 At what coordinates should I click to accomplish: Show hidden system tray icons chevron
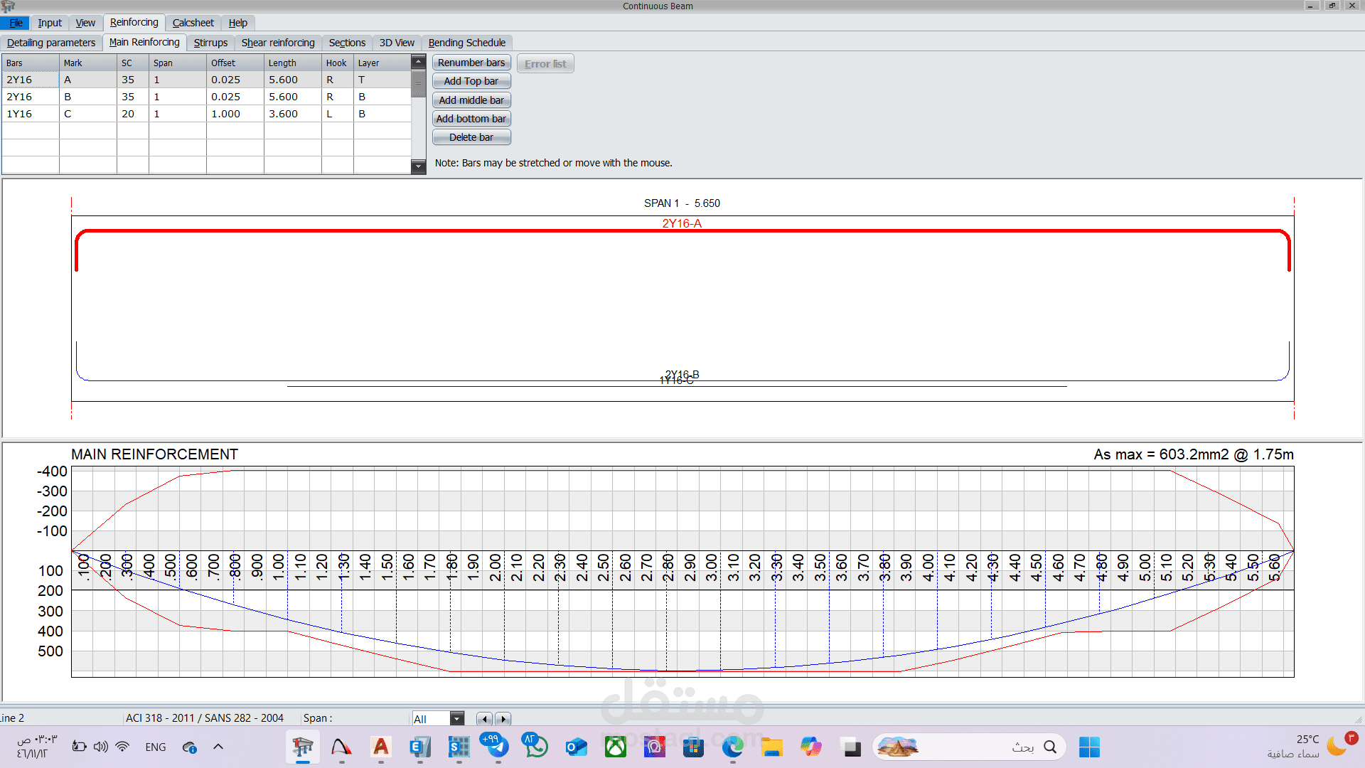(218, 747)
